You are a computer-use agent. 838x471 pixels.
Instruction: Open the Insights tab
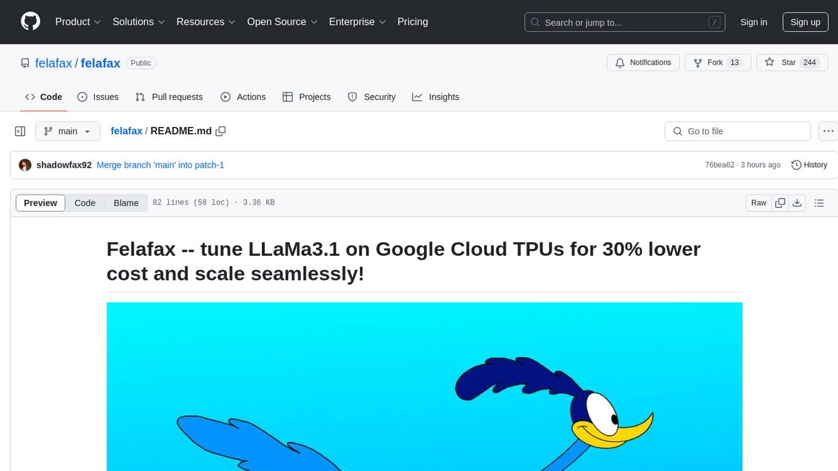click(x=436, y=97)
